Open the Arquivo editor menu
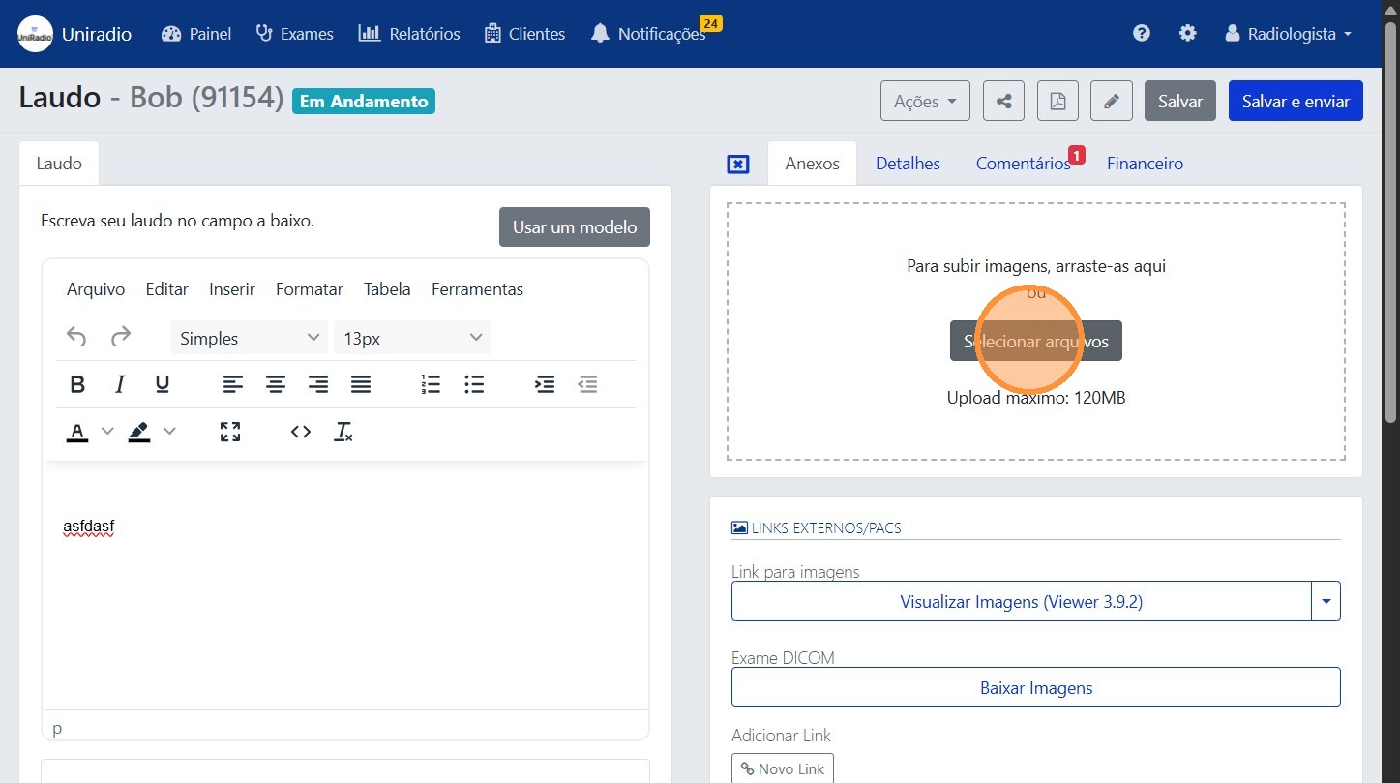Viewport: 1400px width, 783px height. pyautogui.click(x=96, y=289)
